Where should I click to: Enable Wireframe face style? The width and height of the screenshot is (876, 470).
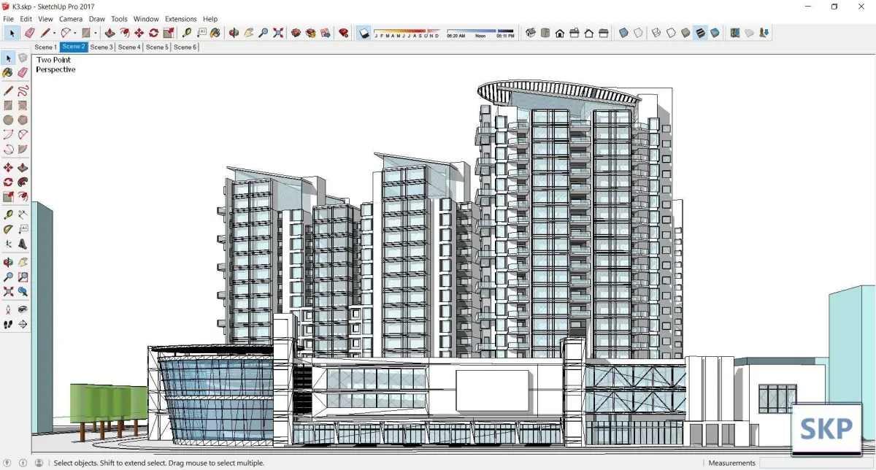(x=656, y=33)
